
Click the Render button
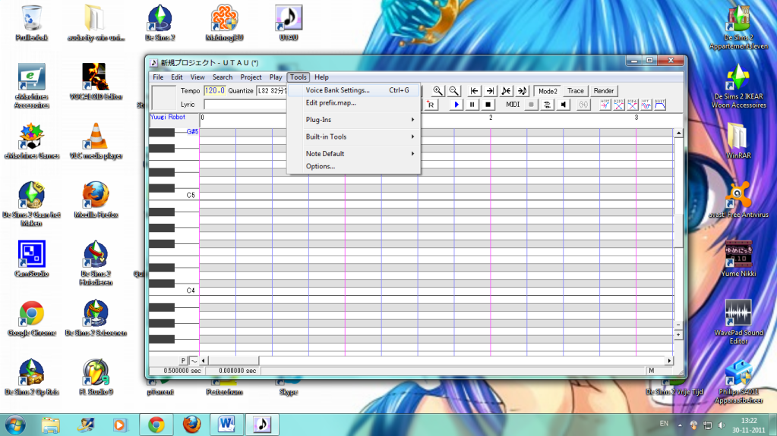point(604,91)
